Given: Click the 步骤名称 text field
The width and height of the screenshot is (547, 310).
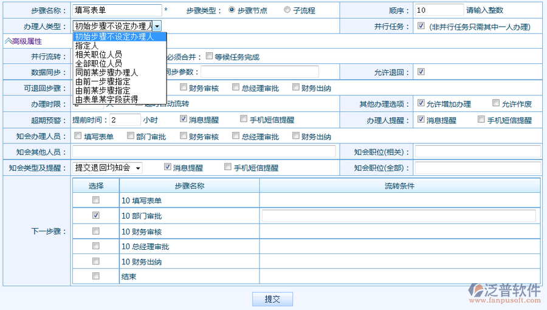Looking at the screenshot, I should click(x=117, y=10).
